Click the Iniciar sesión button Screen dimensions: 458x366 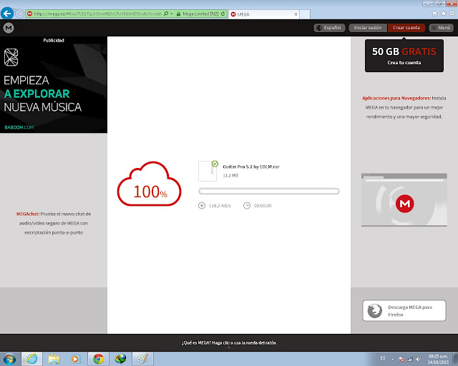(368, 28)
